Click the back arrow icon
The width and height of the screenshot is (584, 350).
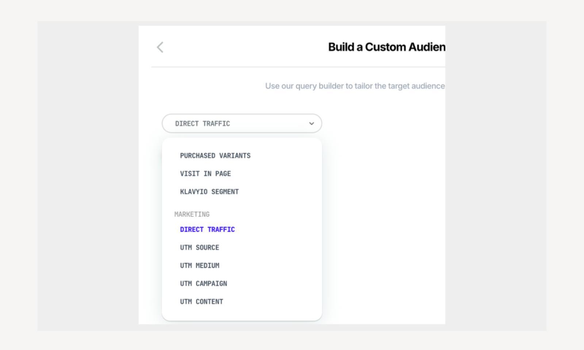coord(160,47)
